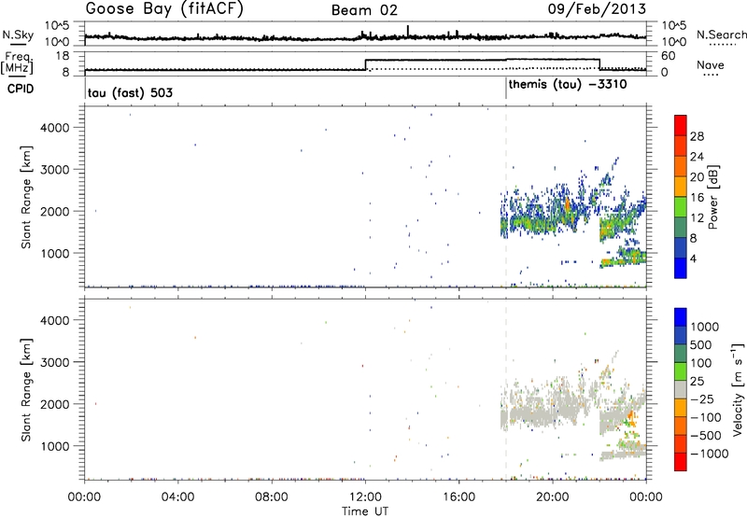Select the "themis (tau) -3310" CPID entry

click(568, 85)
